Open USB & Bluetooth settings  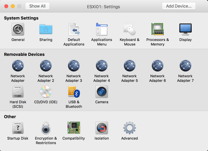click(74, 92)
